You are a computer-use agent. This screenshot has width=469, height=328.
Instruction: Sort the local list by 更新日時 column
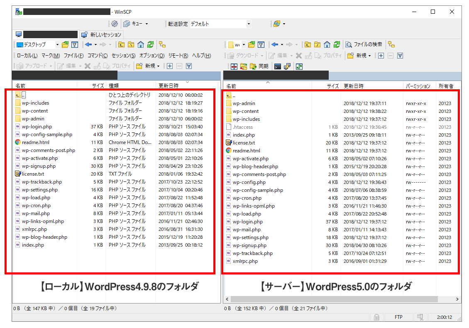(169, 86)
